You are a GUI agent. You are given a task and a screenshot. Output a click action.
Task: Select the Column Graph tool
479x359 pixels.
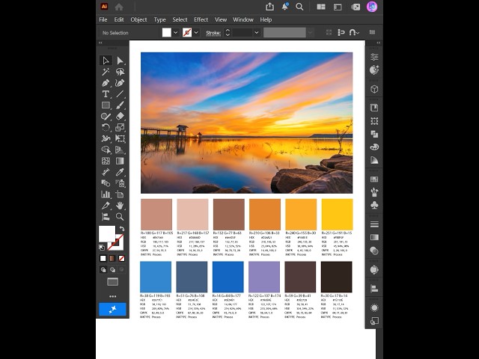pos(106,194)
